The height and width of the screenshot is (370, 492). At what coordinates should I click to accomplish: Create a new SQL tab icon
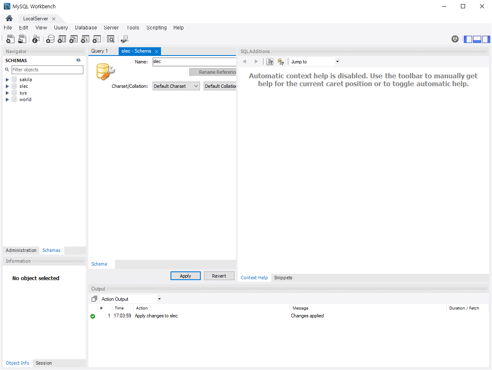(x=10, y=39)
